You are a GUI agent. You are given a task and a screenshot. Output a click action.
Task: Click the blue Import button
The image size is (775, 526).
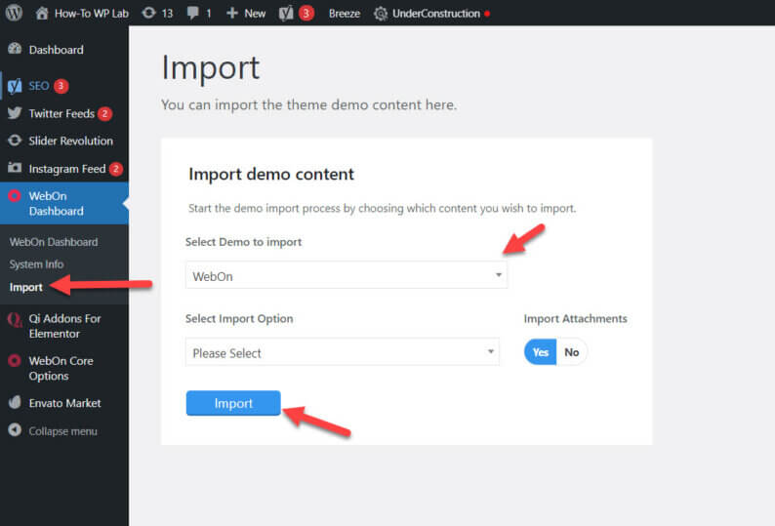tap(233, 403)
